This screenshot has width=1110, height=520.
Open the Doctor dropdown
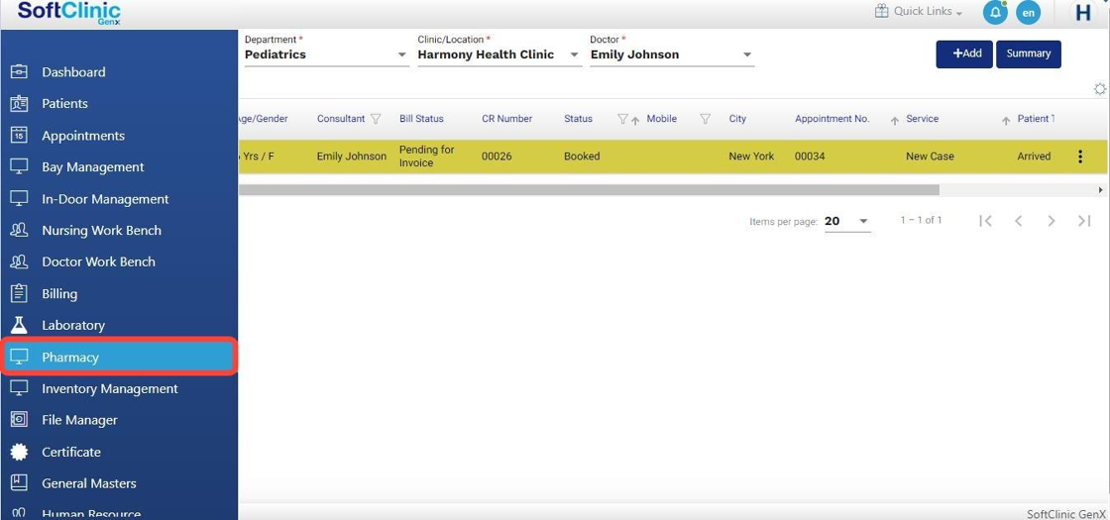pos(672,54)
